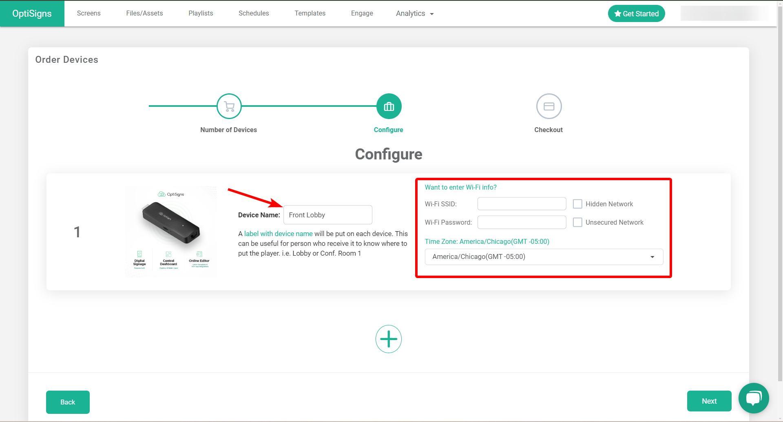This screenshot has height=422, width=783.
Task: Select the Engage menu item
Action: click(x=362, y=13)
